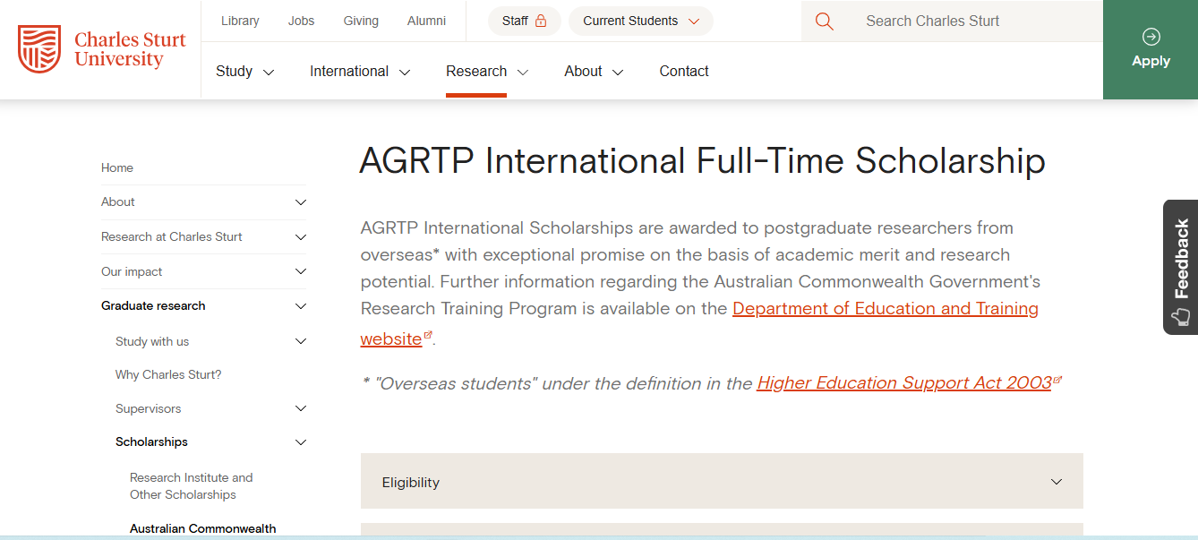Toggle the Scholarships sidebar chevron

pyautogui.click(x=301, y=442)
